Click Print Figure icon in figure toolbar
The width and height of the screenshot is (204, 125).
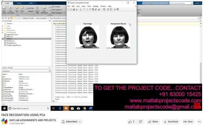pyautogui.click(x=77, y=9)
